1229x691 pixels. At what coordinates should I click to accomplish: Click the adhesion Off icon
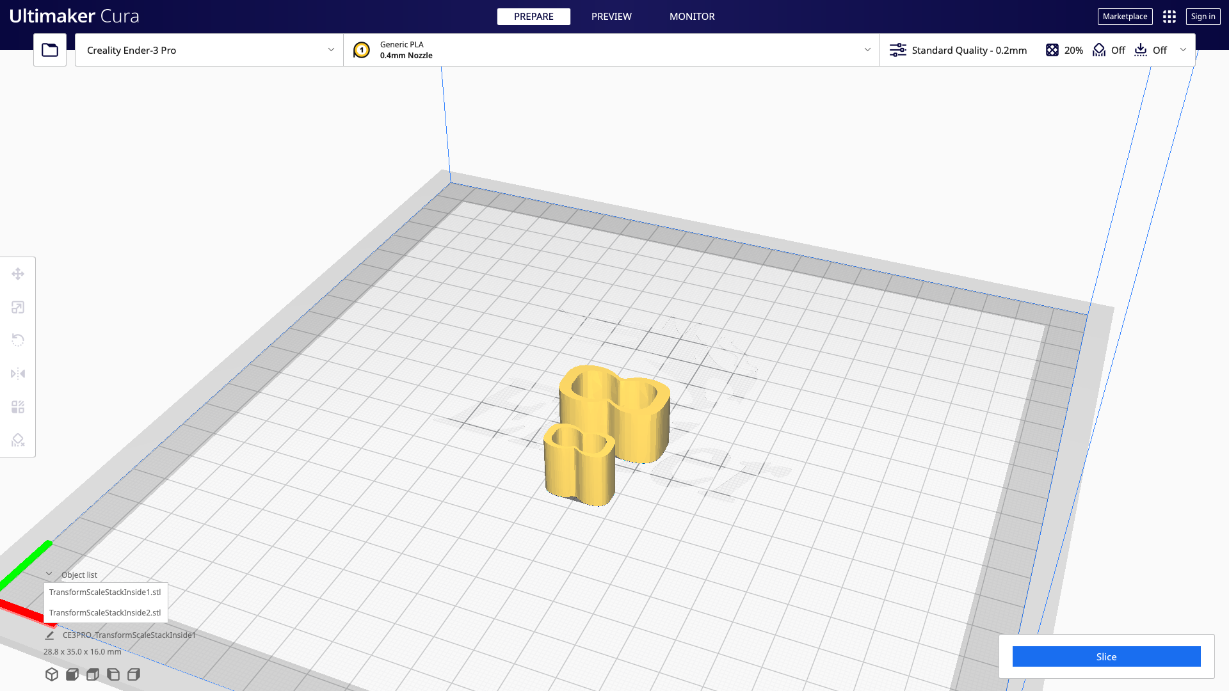1141,50
